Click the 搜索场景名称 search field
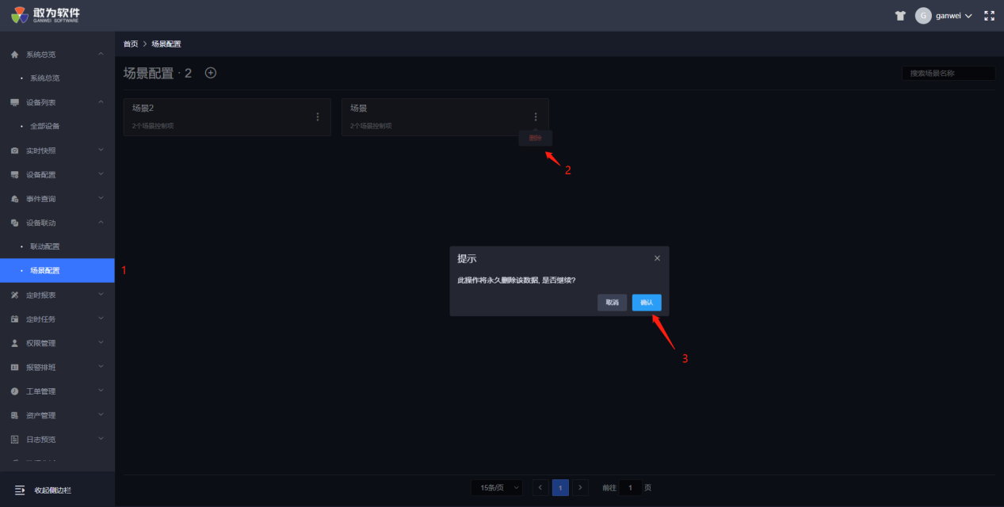 (949, 73)
